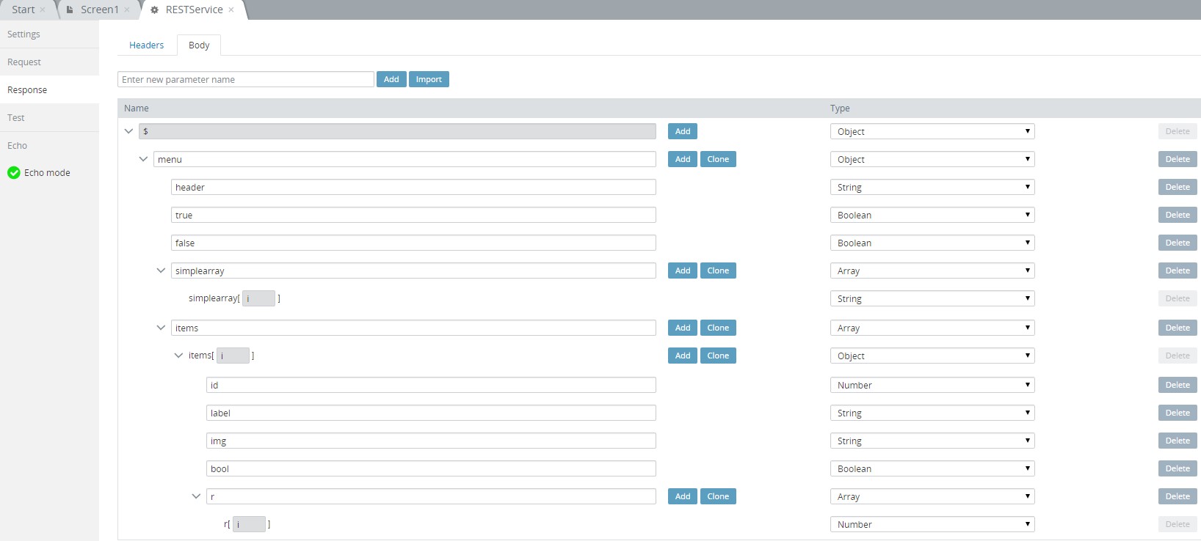Collapse the menu node
The width and height of the screenshot is (1201, 541).
click(x=143, y=159)
